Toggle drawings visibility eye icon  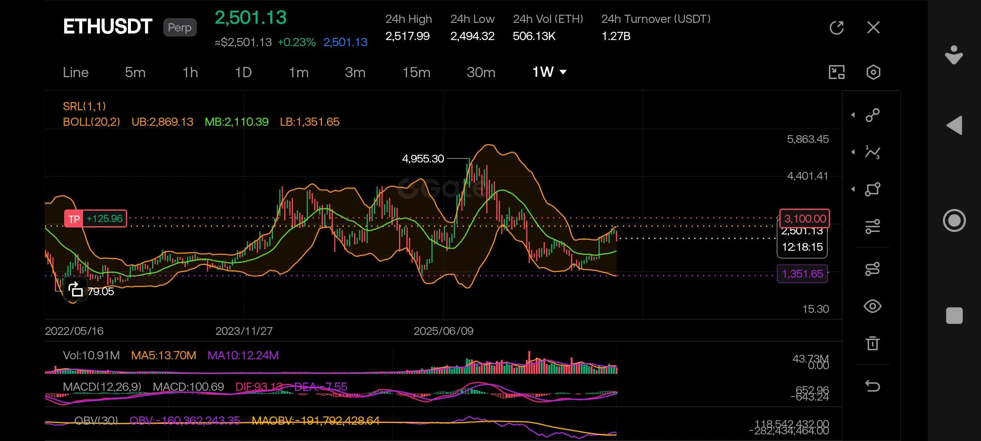pyautogui.click(x=873, y=306)
